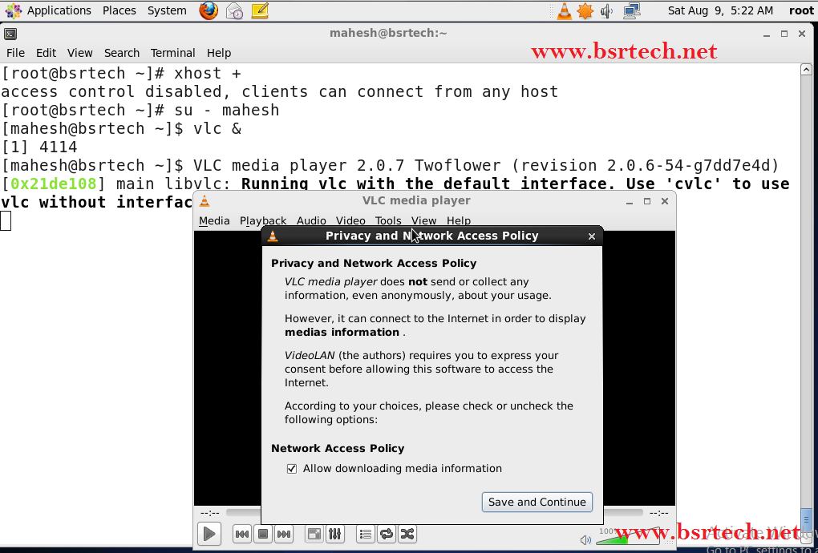Open the Media menu in VLC
This screenshot has height=553, width=818.
click(x=214, y=220)
